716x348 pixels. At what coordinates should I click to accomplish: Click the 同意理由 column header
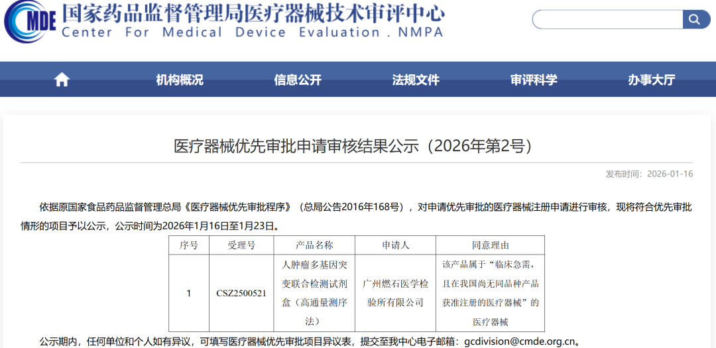tap(490, 245)
